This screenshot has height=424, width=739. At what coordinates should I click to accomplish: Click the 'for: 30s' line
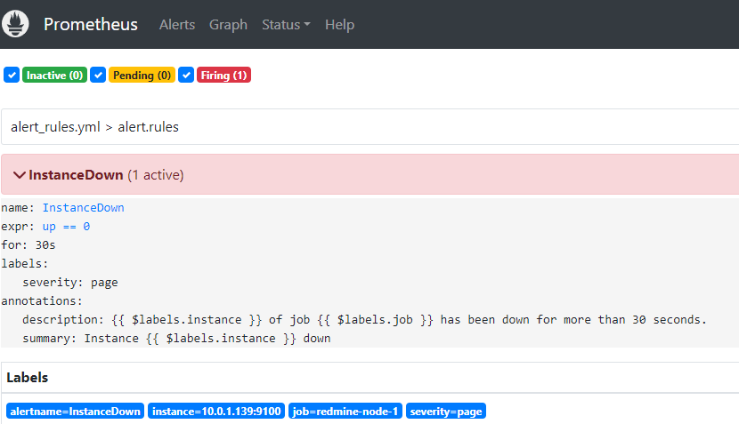[x=28, y=245]
